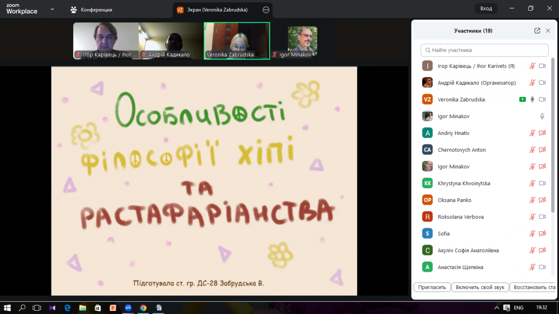Click Igor Minakov's microphone icon
This screenshot has width=559, height=314.
point(542,116)
